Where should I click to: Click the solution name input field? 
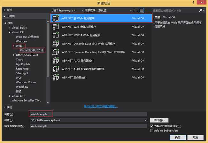(89, 126)
